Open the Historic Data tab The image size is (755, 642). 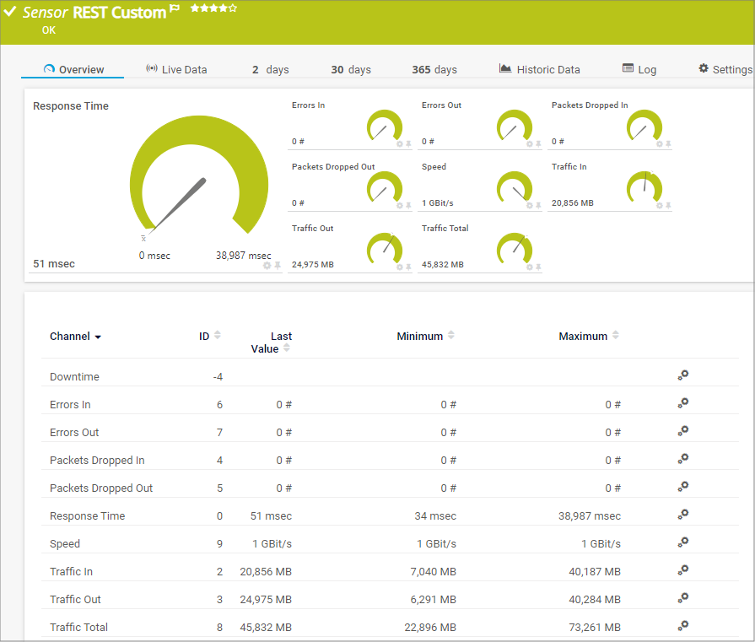(539, 69)
